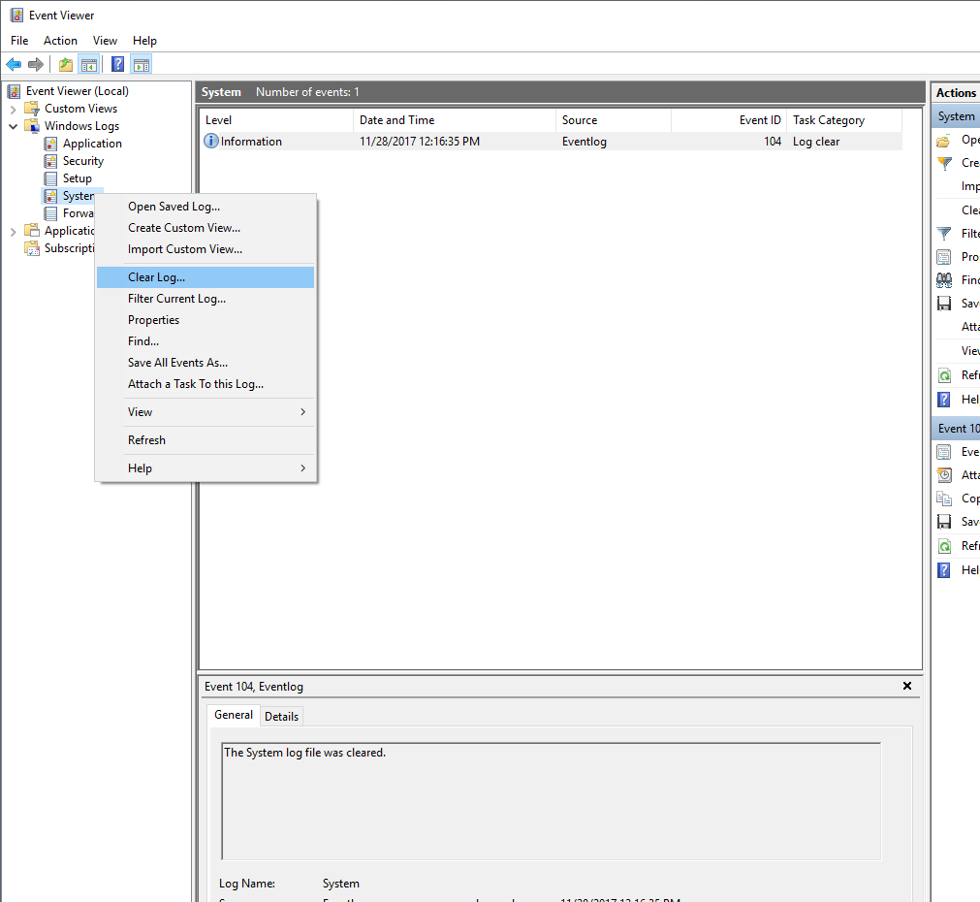
Task: Choose Import Custom View... from context menu
Action: [205, 249]
